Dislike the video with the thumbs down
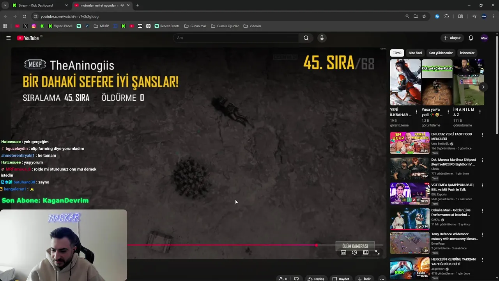This screenshot has width=499, height=281. click(296, 279)
